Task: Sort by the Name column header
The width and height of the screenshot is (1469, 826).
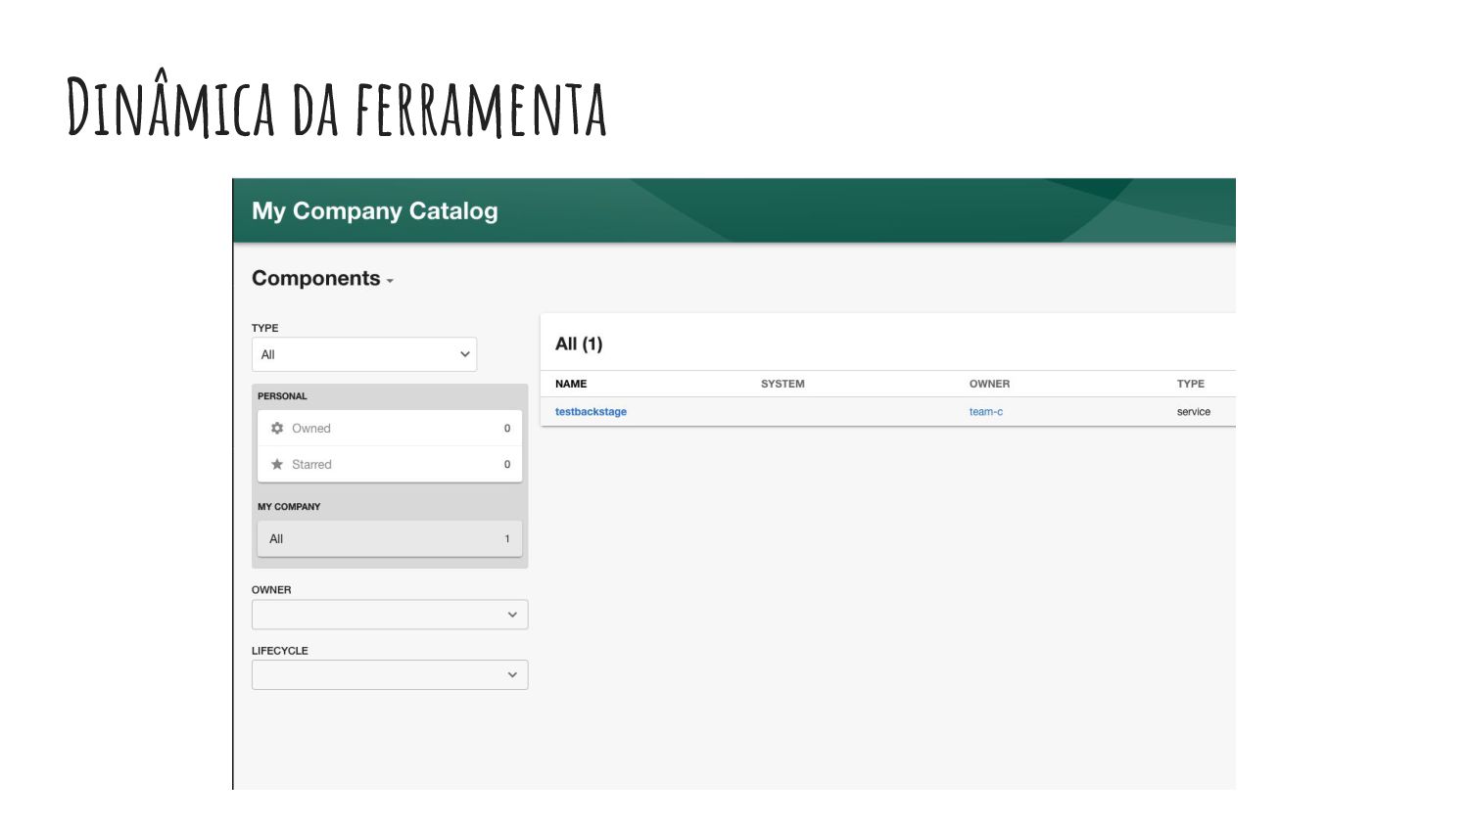Action: (x=571, y=384)
